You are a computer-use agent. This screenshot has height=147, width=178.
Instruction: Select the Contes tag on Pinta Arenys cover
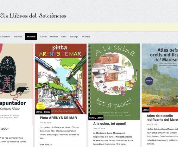pyautogui.click(x=47, y=112)
